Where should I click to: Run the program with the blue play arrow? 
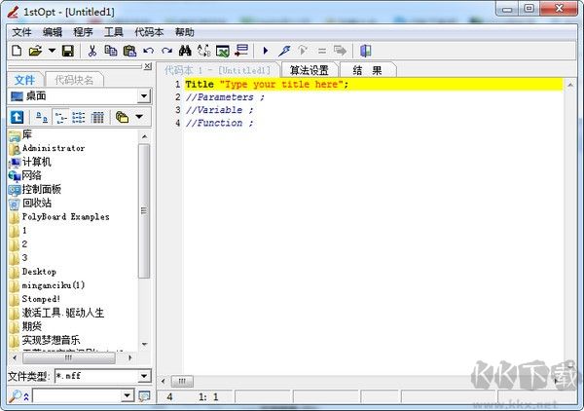point(266,51)
